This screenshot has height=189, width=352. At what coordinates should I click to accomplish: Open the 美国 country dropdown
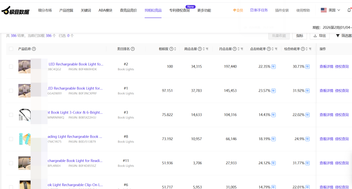pyautogui.click(x=330, y=10)
